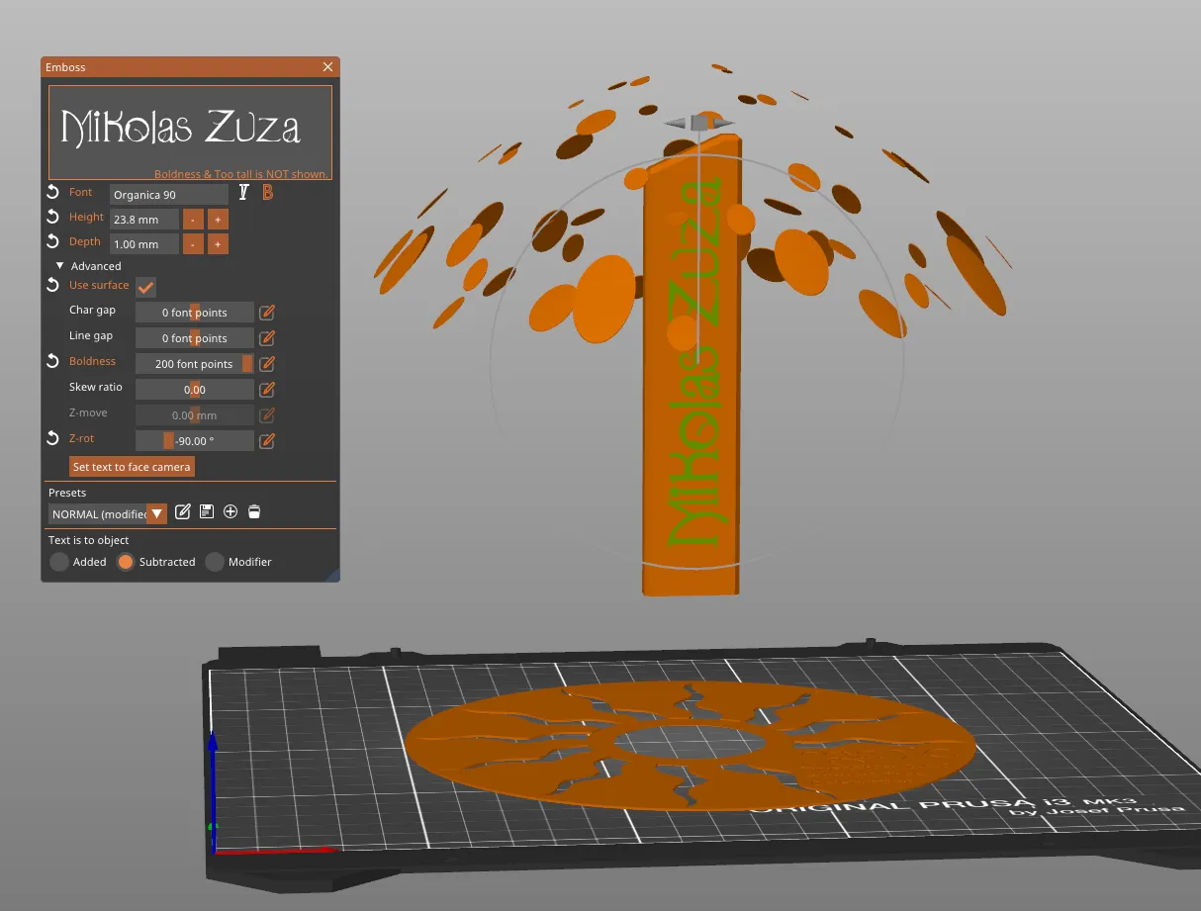Click the Line gap slider
1201x911 pixels.
(195, 338)
